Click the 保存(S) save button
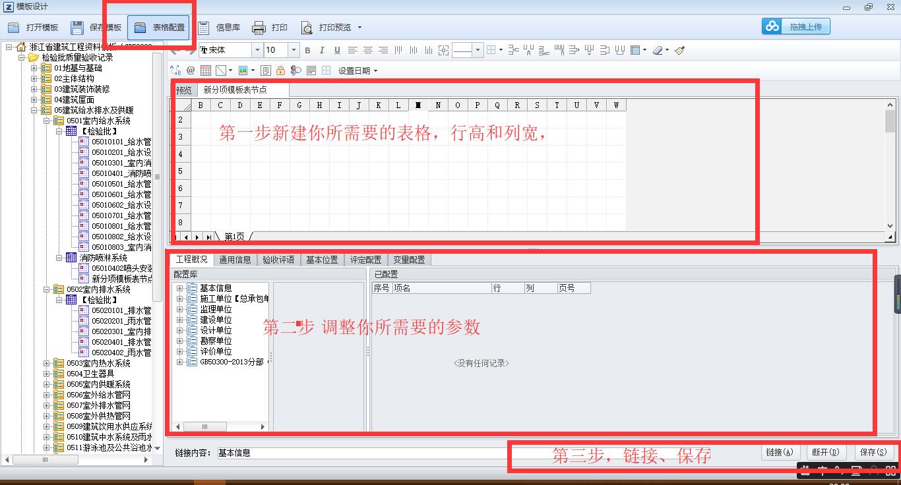Screen dimensions: 901x485 (x=874, y=452)
